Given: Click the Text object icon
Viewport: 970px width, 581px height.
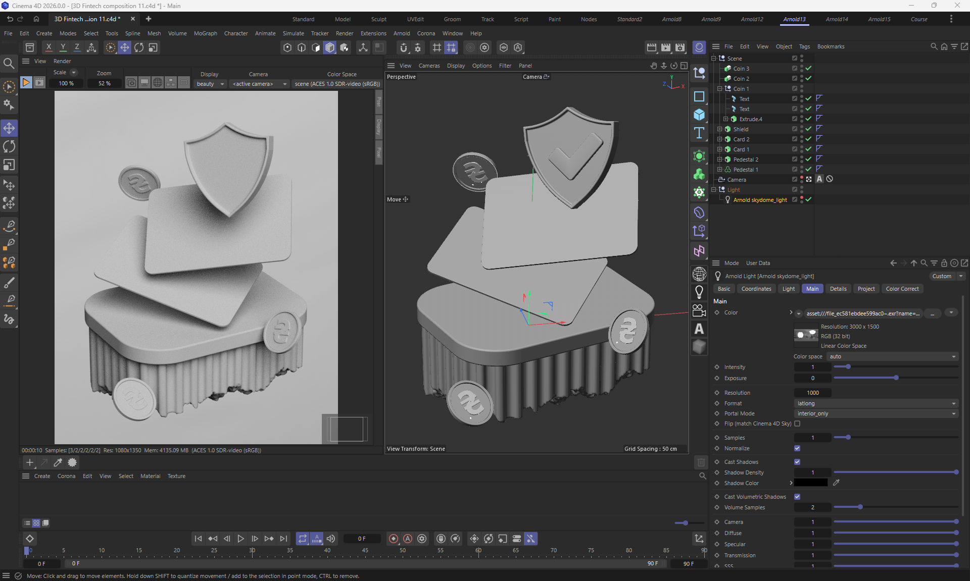Looking at the screenshot, I should coord(699,133).
